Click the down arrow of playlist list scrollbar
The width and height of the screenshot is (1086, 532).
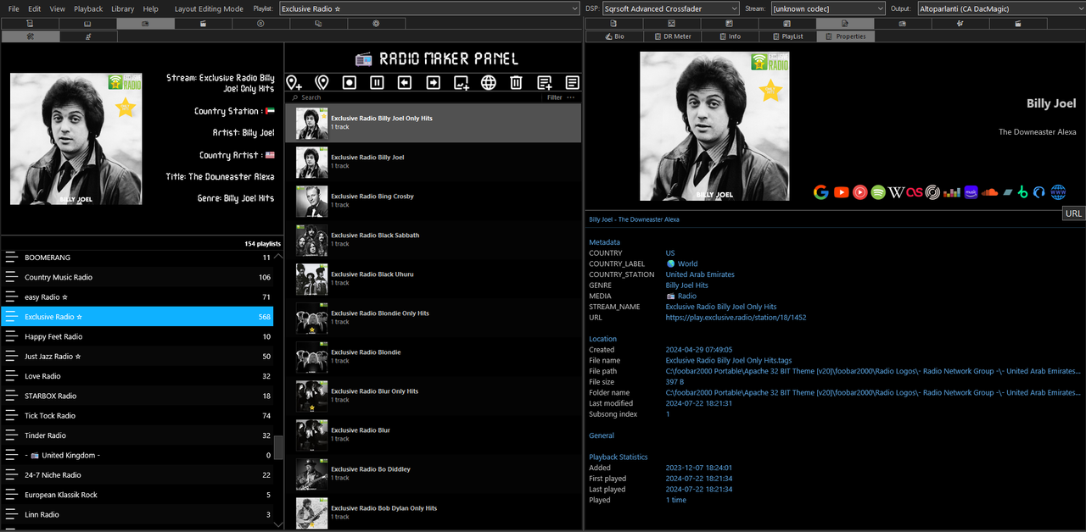click(278, 525)
